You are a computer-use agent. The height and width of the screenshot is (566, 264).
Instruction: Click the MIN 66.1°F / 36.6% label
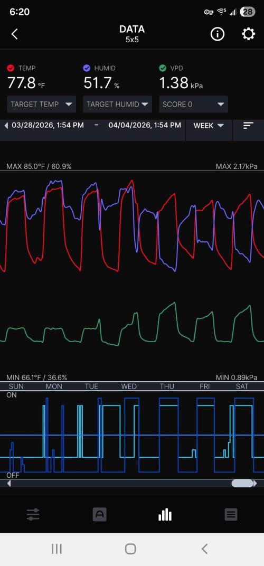coord(37,378)
